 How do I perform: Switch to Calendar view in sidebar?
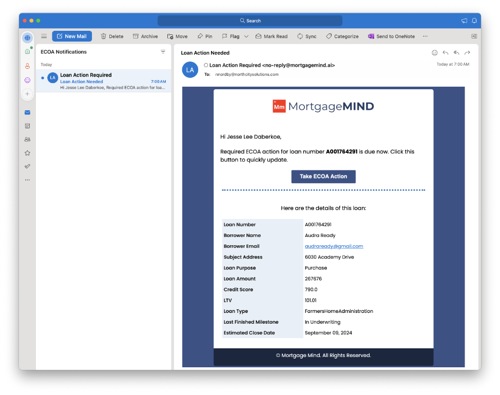point(27,126)
